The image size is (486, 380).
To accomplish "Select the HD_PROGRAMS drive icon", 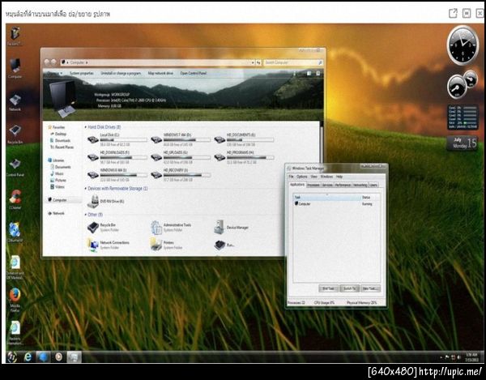I will (x=220, y=157).
